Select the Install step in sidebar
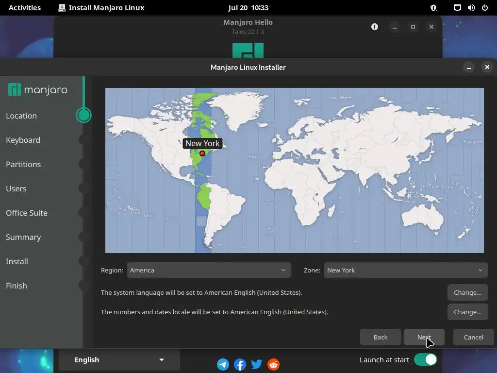The width and height of the screenshot is (497, 373). 17,261
